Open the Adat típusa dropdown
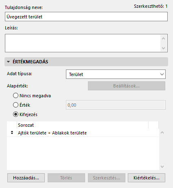 click(x=116, y=74)
